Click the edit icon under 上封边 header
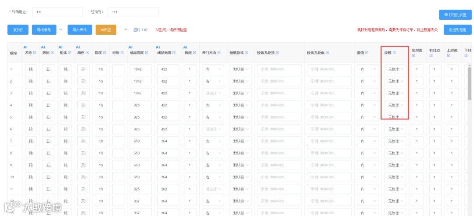This screenshot has height=216, width=474. 449,55
